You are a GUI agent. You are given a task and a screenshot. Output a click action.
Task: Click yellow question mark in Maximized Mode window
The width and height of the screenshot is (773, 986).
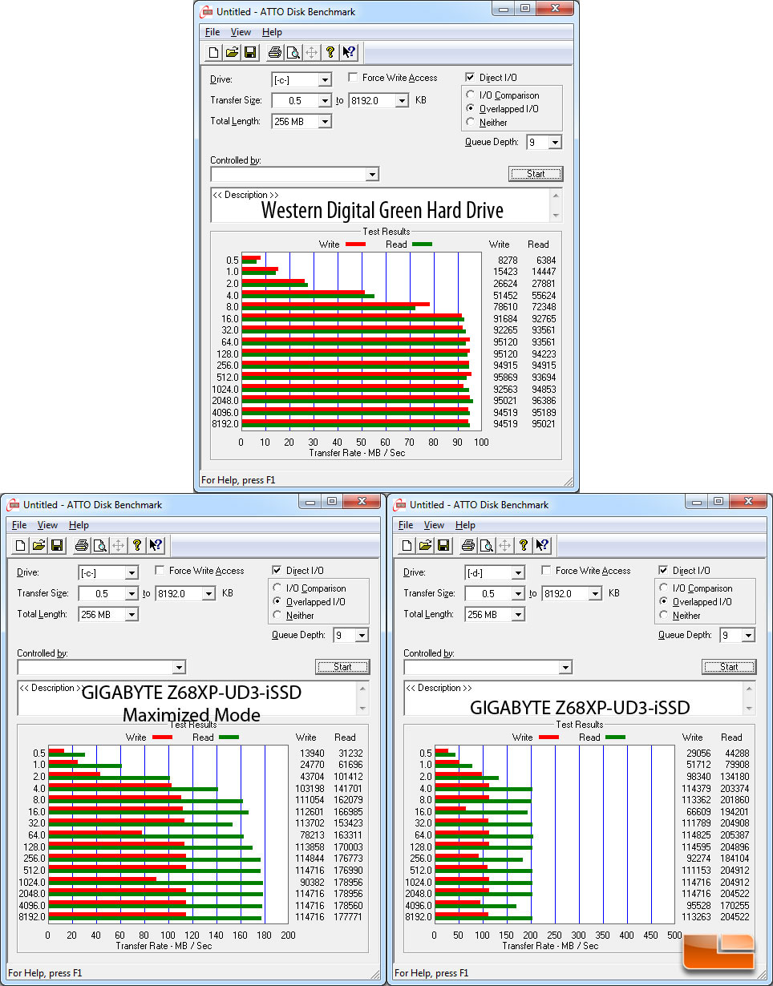click(x=137, y=546)
